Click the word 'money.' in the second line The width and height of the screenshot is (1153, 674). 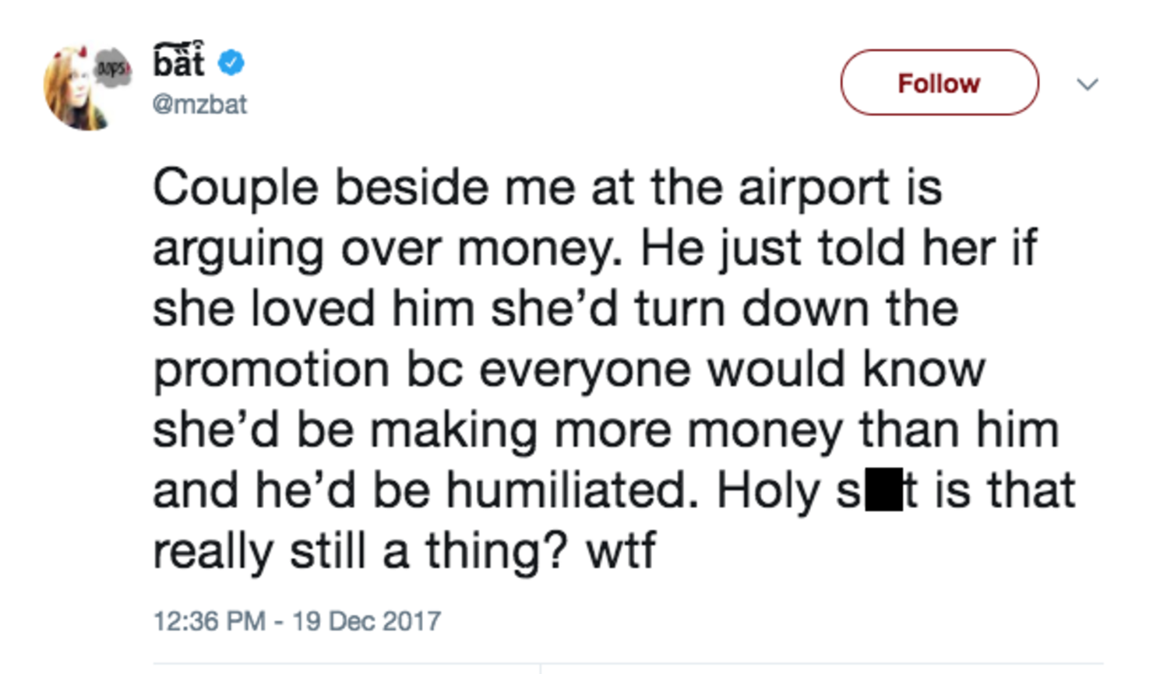pyautogui.click(x=540, y=251)
